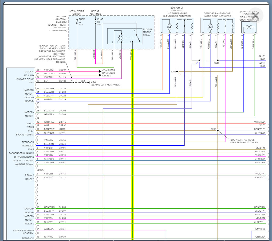Click the 'EVAP' pin label
This screenshot has height=241, width=272.
(x=31, y=149)
